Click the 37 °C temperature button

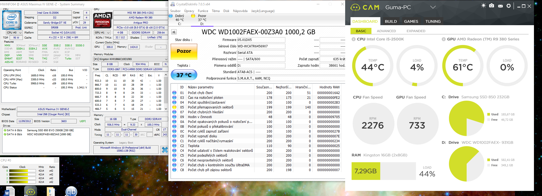[x=184, y=75]
